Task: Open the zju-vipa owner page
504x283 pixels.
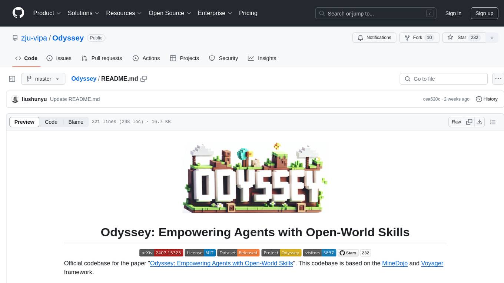Action: click(34, 38)
